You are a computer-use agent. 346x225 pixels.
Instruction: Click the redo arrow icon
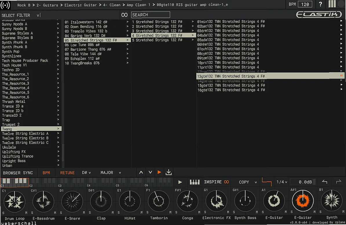(339, 182)
